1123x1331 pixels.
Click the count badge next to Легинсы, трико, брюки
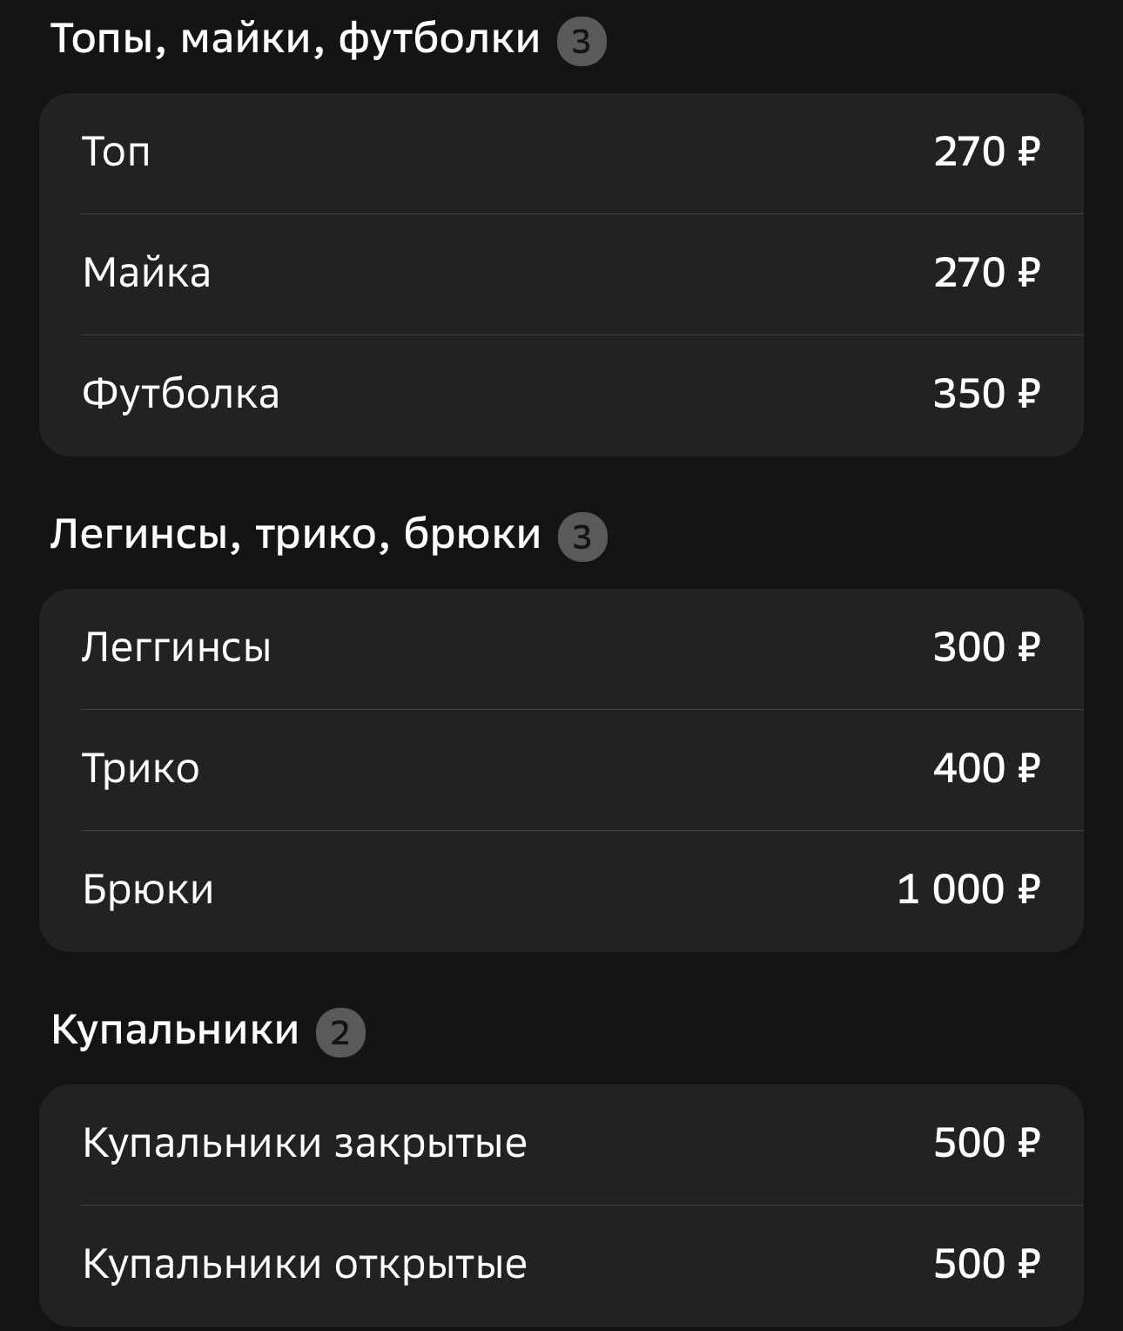(582, 537)
